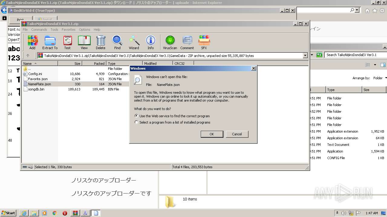Click the Explorer preview pane icon
Image resolution: width=387 pixels, height=217 pixels.
pos(383,65)
